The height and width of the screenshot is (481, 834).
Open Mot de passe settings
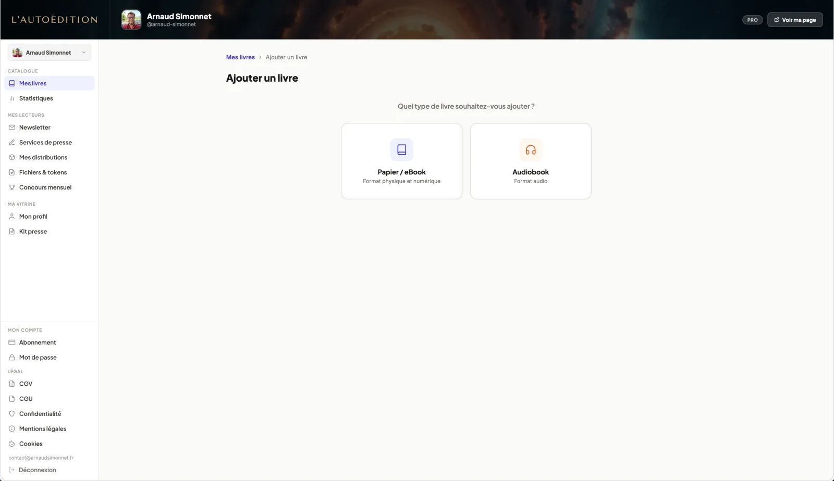50,358
